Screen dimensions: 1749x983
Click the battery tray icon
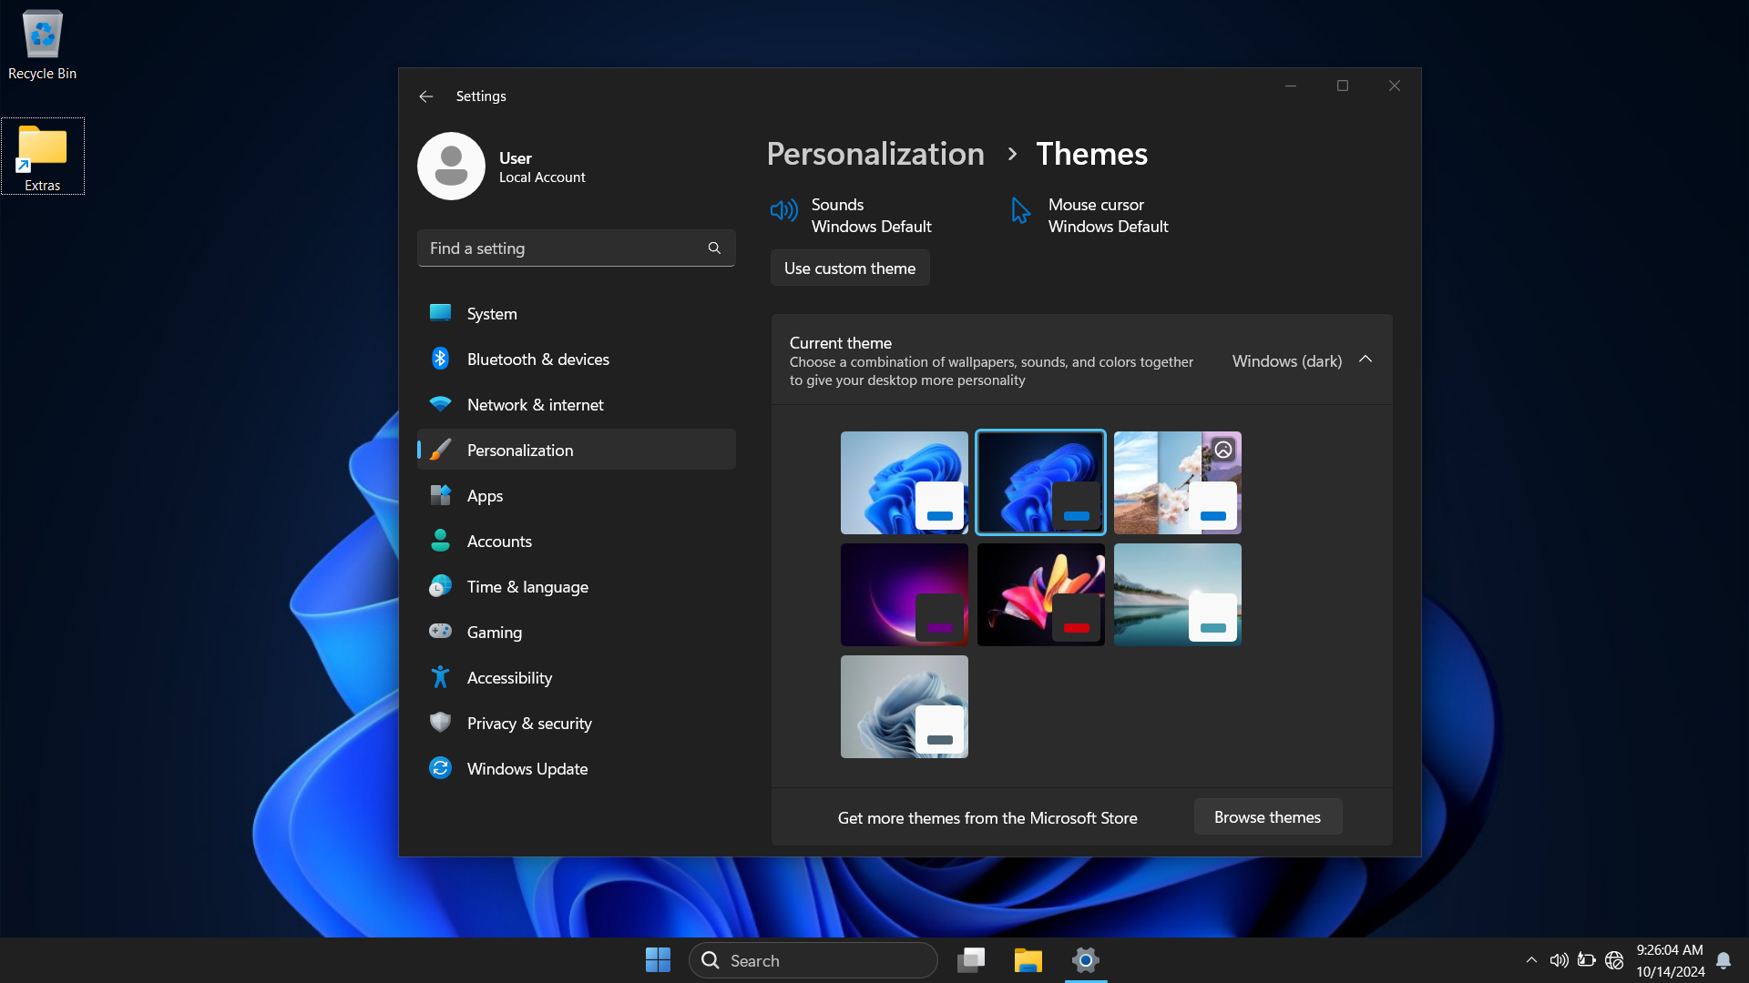(1587, 960)
